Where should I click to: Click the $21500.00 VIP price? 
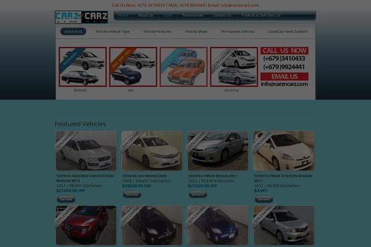pyautogui.click(x=202, y=186)
